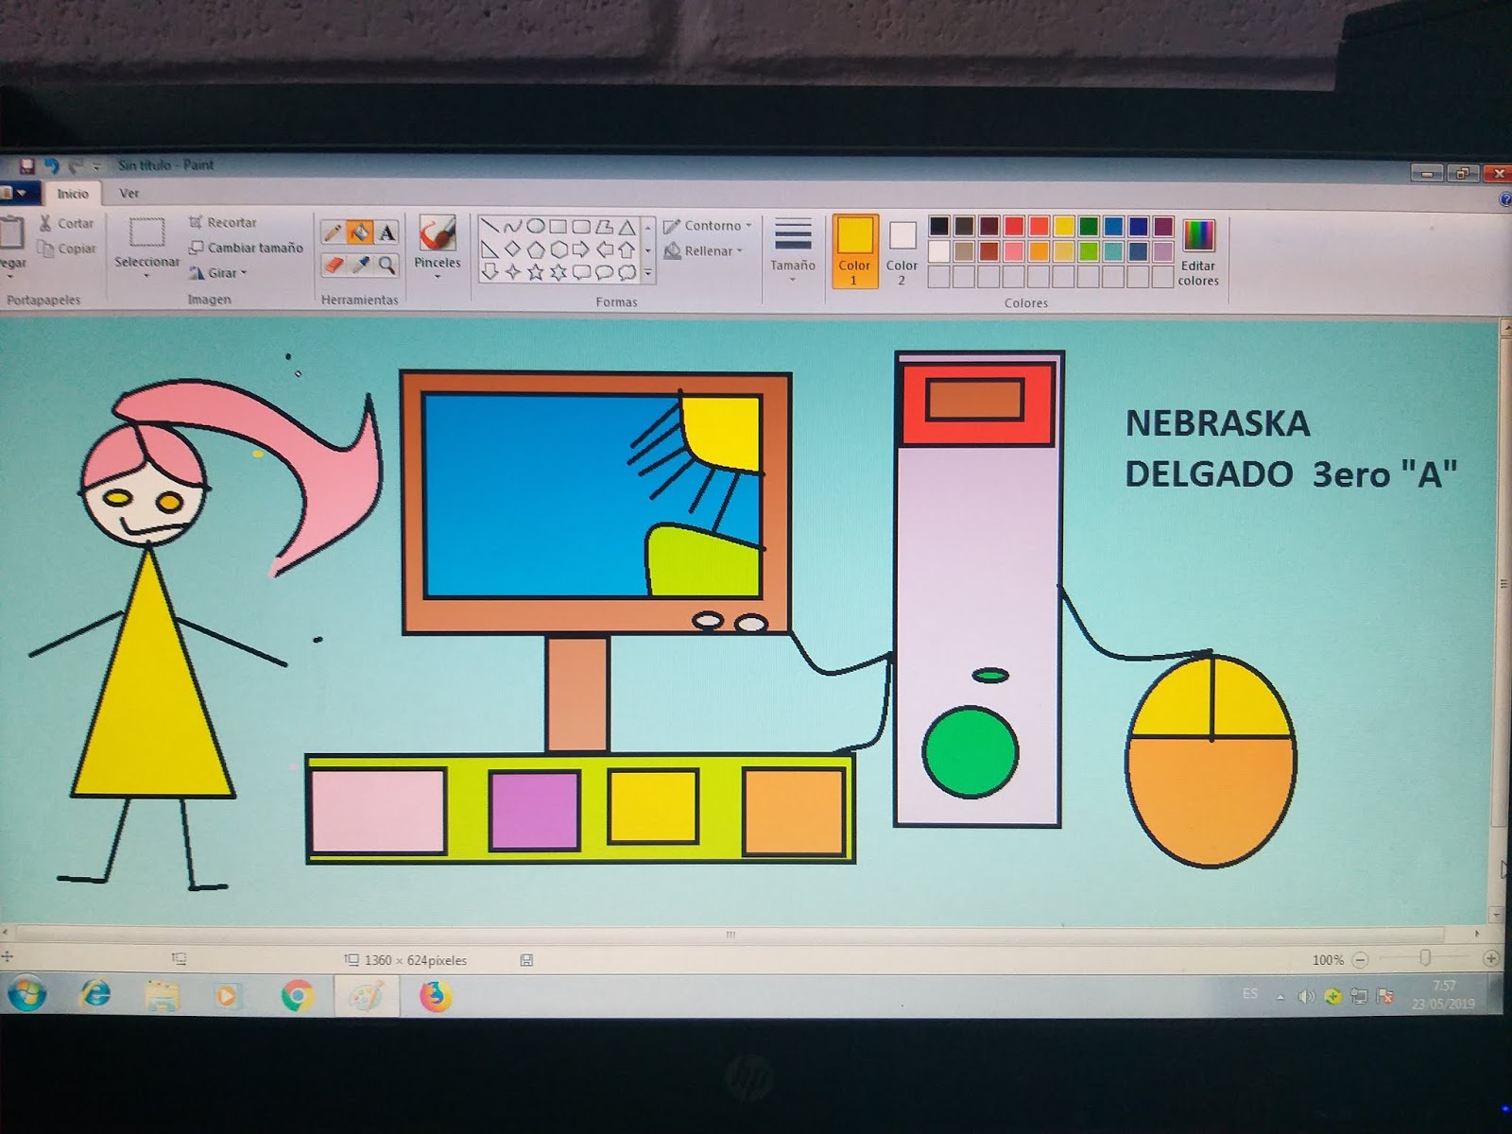Switch to the Ver tab
Image resolution: width=1512 pixels, height=1134 pixels.
click(x=129, y=194)
